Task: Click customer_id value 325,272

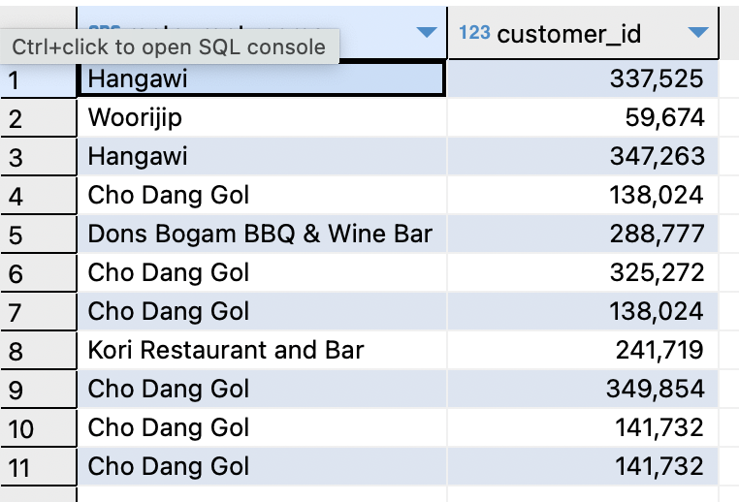Action: coord(583,272)
